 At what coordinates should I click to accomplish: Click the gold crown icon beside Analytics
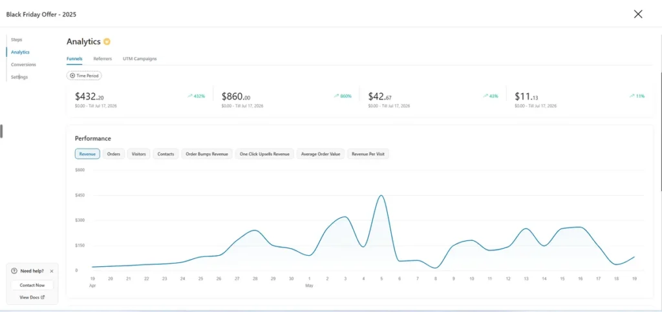107,41
